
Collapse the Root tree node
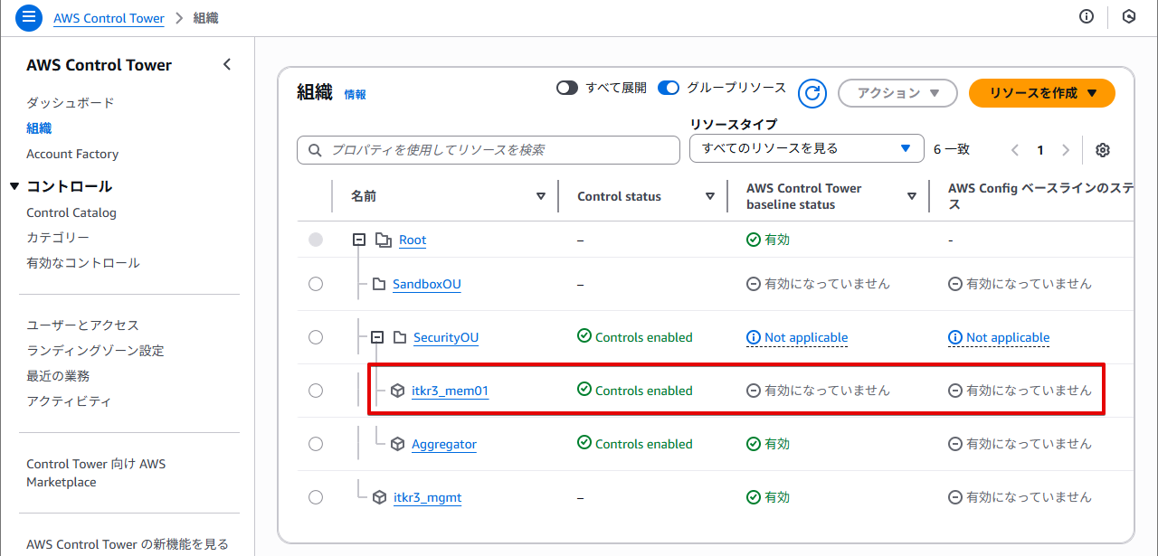[x=359, y=240]
